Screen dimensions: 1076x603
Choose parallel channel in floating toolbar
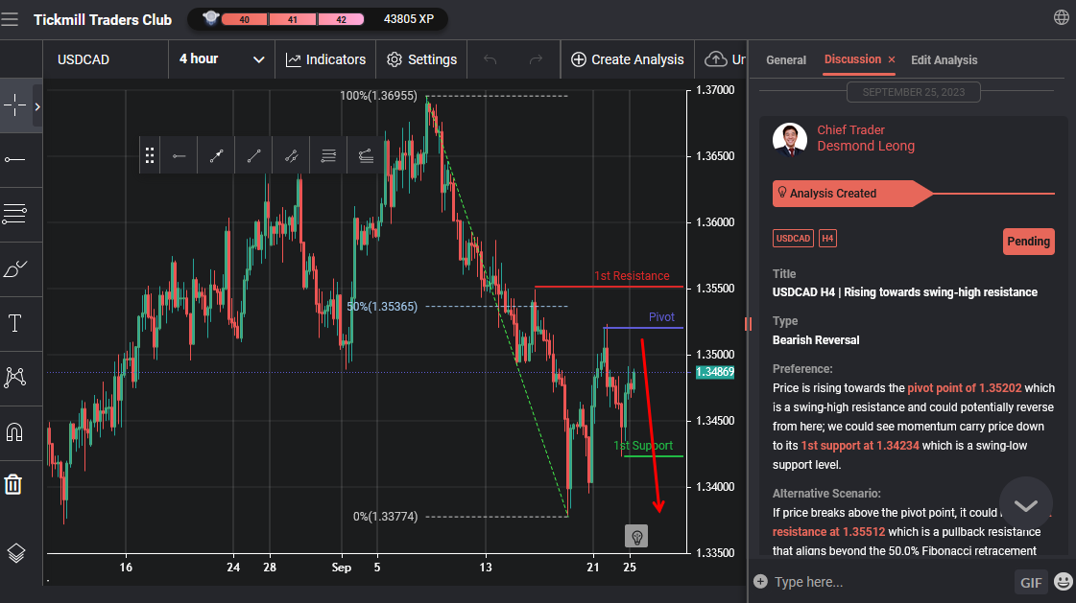(x=291, y=155)
